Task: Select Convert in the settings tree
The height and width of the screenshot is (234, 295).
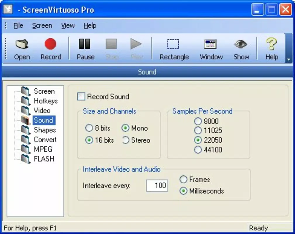Action: pyautogui.click(x=45, y=140)
